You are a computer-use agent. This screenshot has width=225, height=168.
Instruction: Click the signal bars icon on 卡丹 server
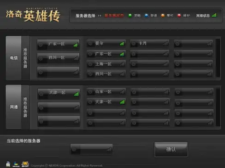(166, 44)
